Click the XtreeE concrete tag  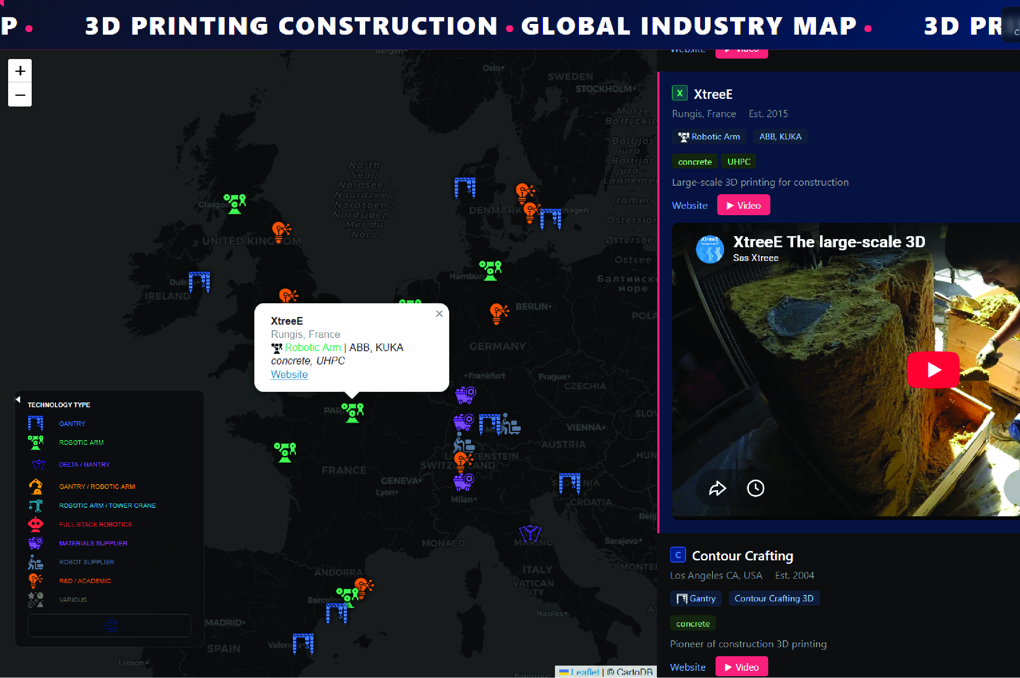[x=695, y=162]
